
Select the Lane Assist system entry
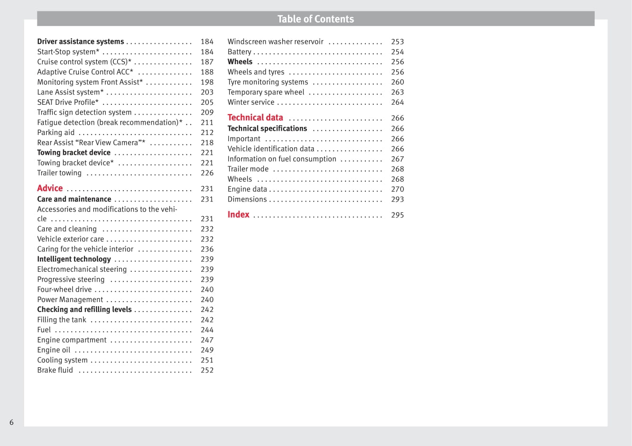(70, 93)
